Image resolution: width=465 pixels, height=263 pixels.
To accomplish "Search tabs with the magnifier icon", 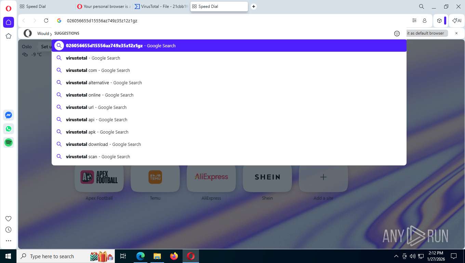I will [x=422, y=7].
